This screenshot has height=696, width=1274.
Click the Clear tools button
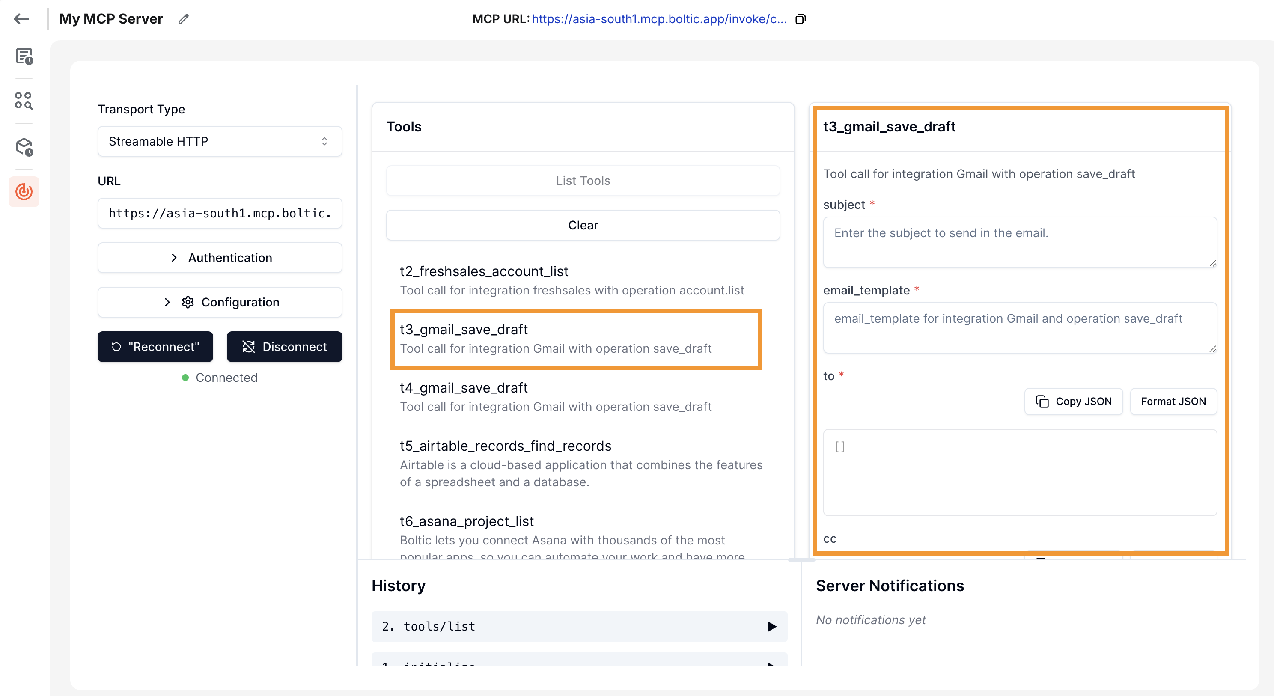583,225
